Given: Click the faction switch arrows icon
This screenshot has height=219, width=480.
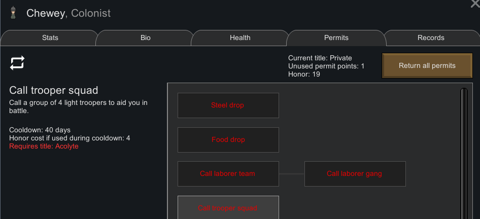Looking at the screenshot, I should pyautogui.click(x=17, y=63).
